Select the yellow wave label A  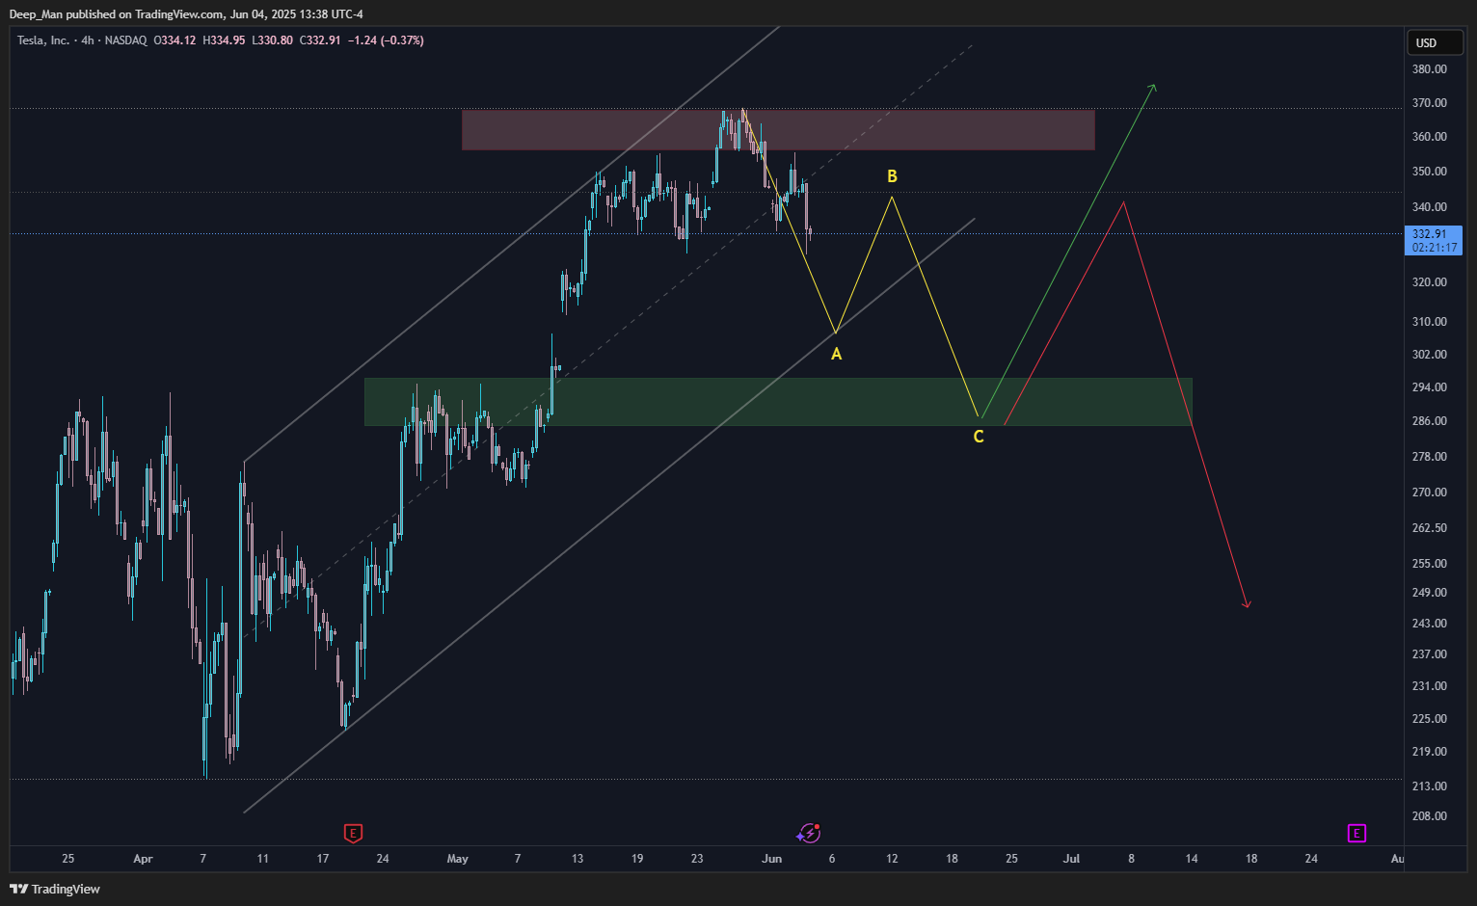click(836, 354)
